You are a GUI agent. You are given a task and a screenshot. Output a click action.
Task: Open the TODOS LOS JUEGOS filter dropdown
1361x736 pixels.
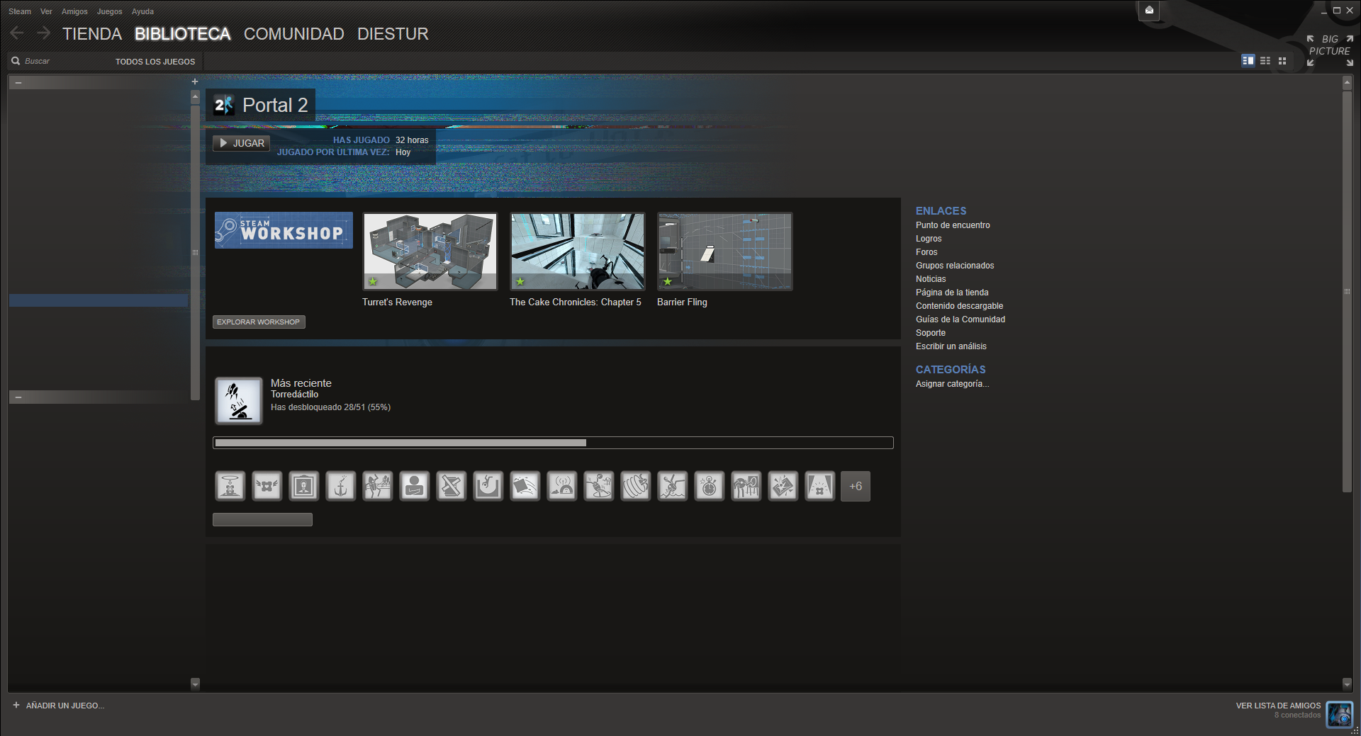tap(155, 62)
